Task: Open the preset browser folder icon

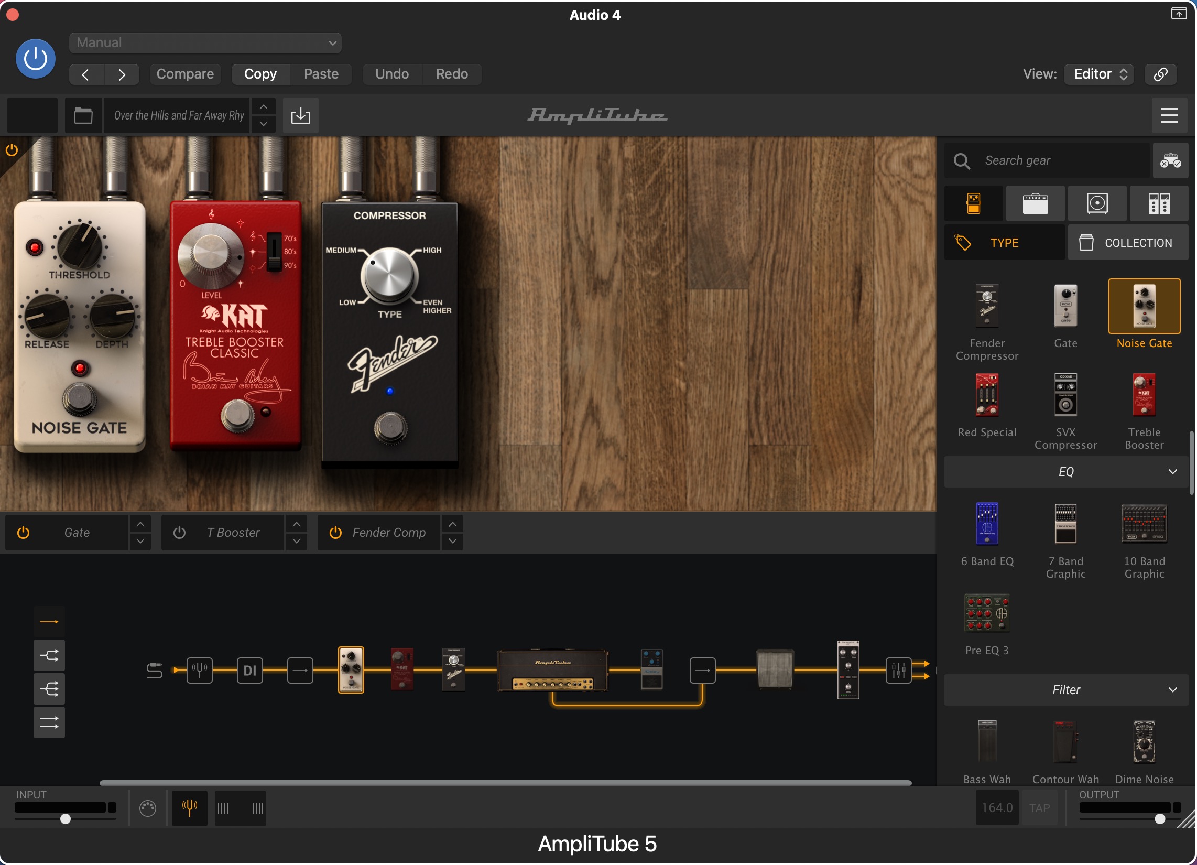Action: tap(83, 115)
